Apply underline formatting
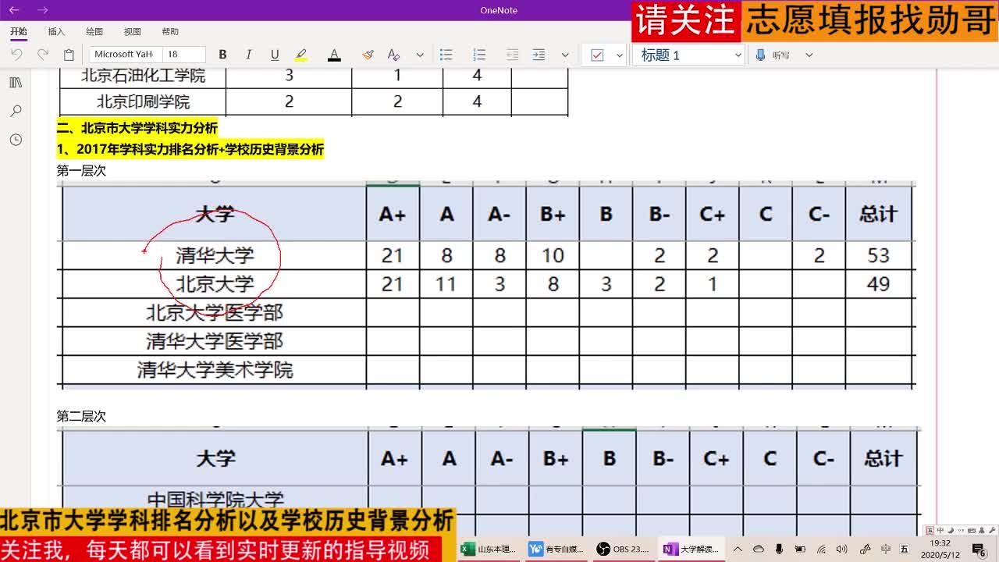The width and height of the screenshot is (999, 562). (x=275, y=55)
